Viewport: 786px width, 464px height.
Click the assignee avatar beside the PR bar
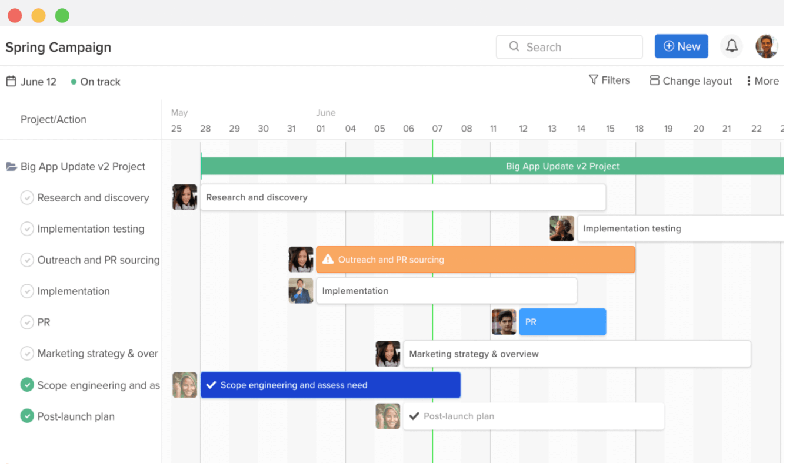[504, 322]
